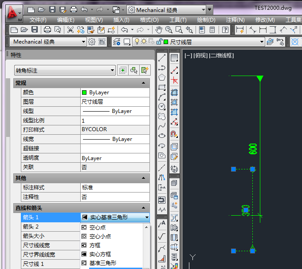Choose 方框 from the arrowhead list
The width and height of the screenshot is (302, 269).
coord(94,245)
